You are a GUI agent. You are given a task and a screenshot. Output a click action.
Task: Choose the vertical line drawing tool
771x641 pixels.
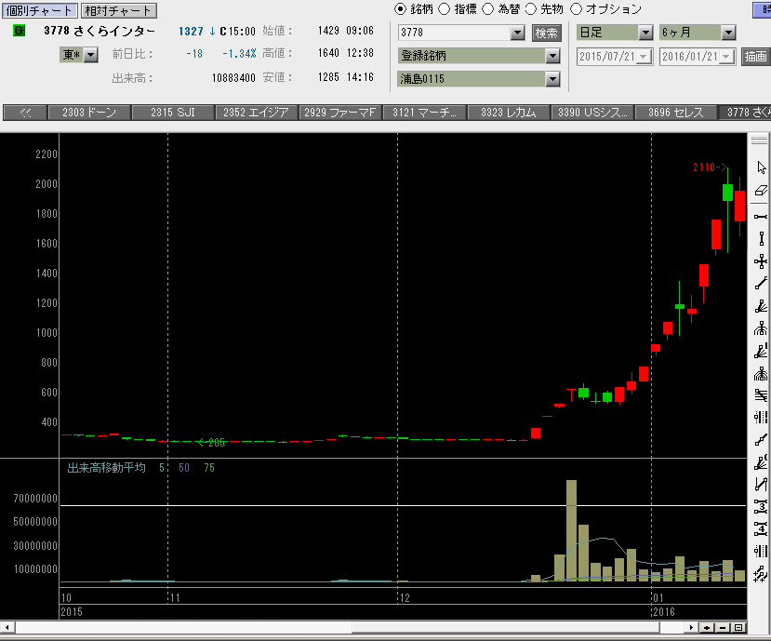click(x=761, y=239)
